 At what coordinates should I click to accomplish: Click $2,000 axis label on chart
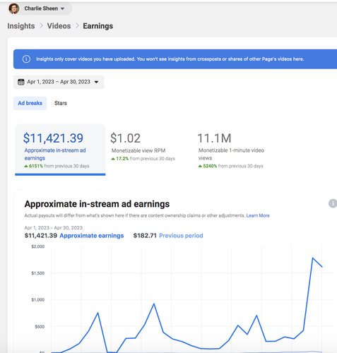(x=38, y=246)
